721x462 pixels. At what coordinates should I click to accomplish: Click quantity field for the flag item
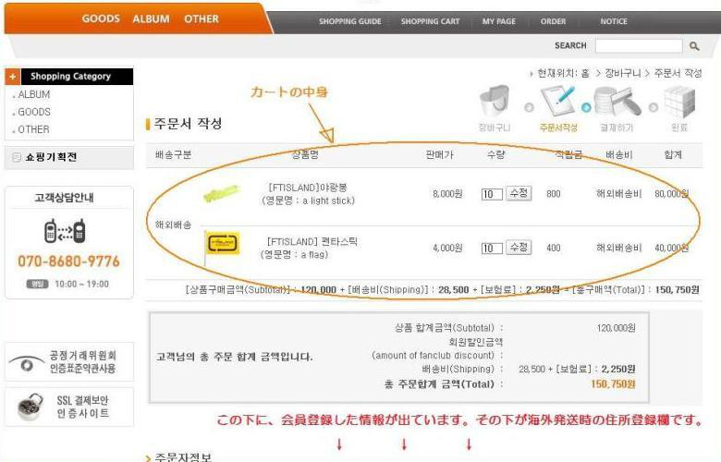click(492, 249)
